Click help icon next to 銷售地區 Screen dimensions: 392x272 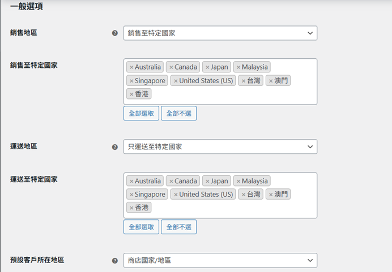point(115,33)
